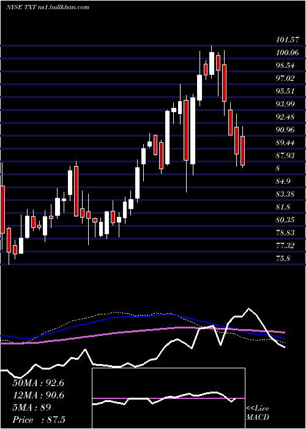Click the 80.35 price axis label
The width and height of the screenshot is (306, 429).
click(285, 219)
